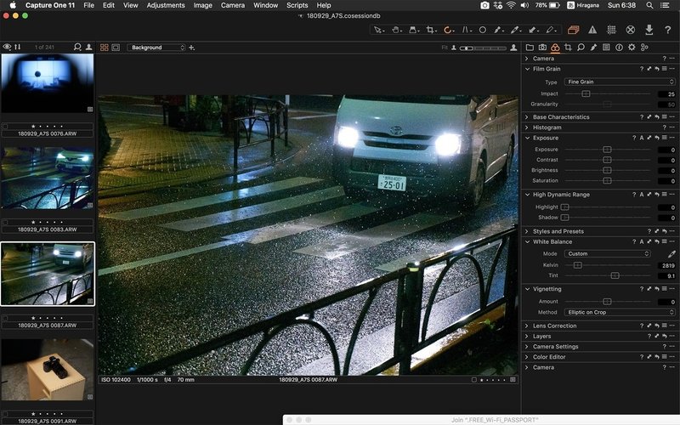Switch to grid multi-viewer mode icon
Screen dimensions: 680x425
(104, 48)
